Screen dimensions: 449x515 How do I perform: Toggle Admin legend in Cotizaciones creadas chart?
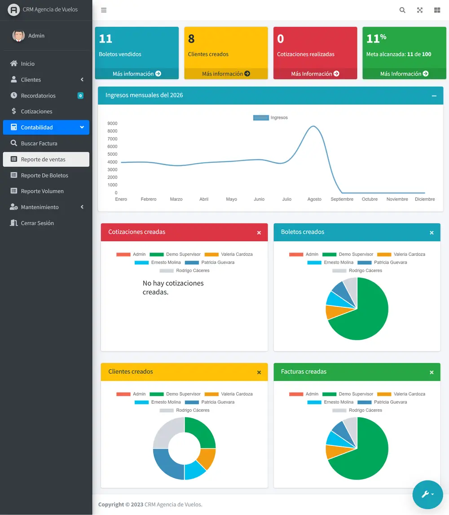point(131,254)
